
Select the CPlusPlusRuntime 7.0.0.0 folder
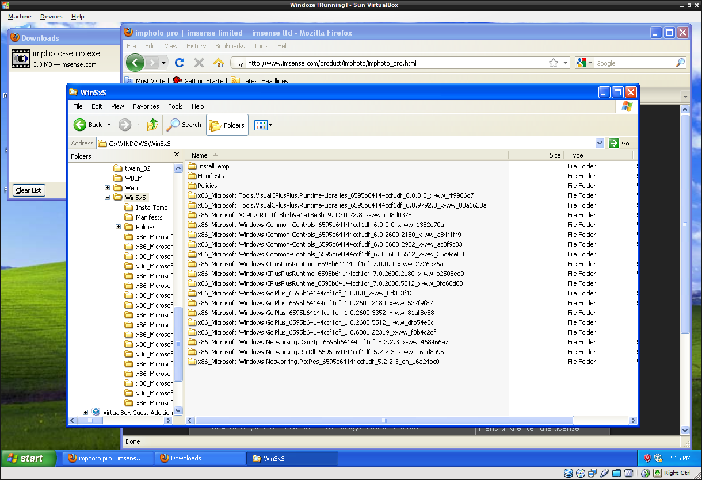(x=315, y=264)
